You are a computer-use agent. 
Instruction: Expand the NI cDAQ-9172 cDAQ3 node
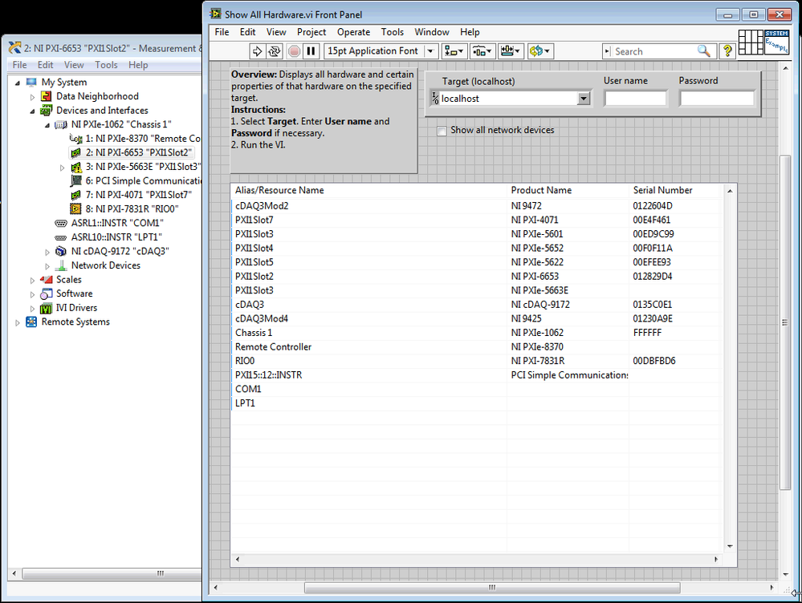click(x=47, y=252)
